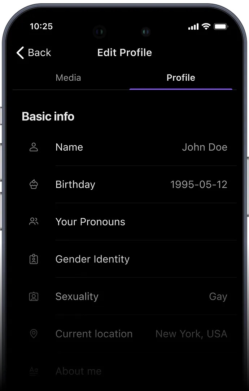Image resolution: width=249 pixels, height=391 pixels.
Task: Click the person icon beside Name
Action: coord(34,147)
